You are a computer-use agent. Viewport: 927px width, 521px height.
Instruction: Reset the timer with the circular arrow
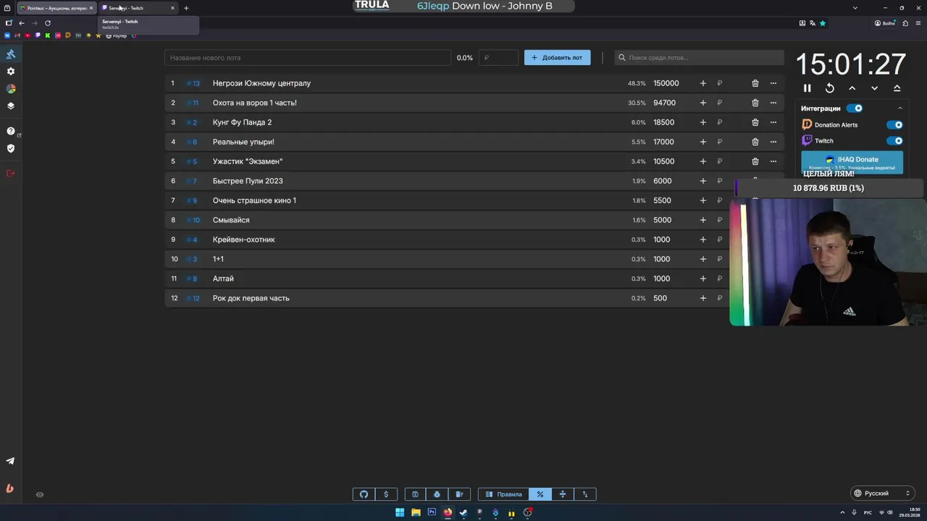(830, 88)
